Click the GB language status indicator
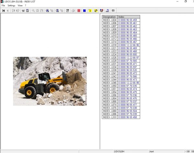 coord(188,151)
